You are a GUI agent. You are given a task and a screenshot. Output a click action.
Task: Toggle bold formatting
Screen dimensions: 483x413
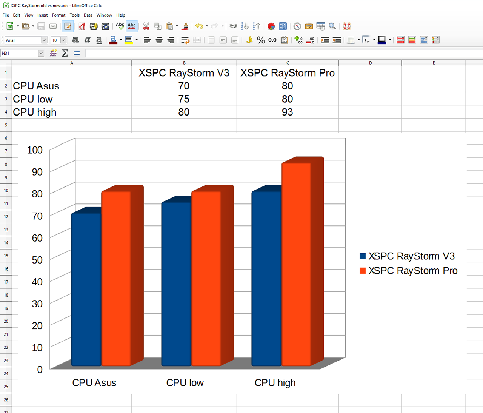(75, 40)
